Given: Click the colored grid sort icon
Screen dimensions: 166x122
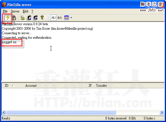Looking at the screenshot, I should click(x=67, y=18).
